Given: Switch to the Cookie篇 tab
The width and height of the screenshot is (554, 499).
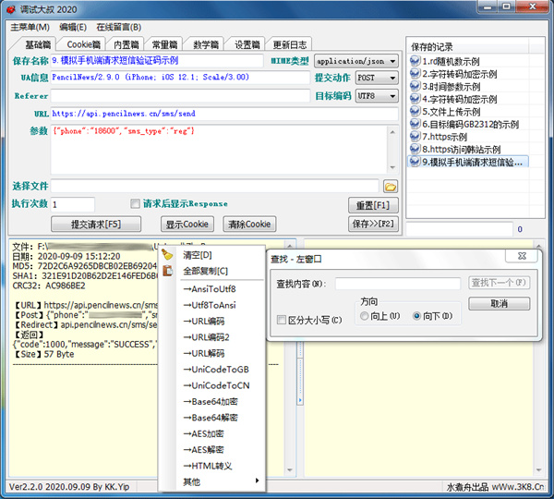Looking at the screenshot, I should tap(83, 44).
